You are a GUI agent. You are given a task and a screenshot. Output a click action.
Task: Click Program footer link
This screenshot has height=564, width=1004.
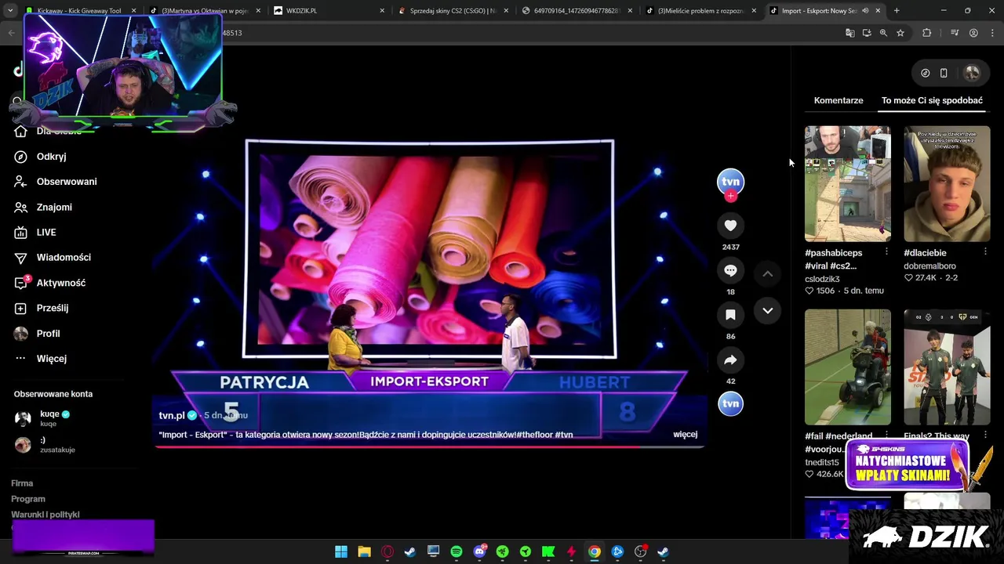click(x=28, y=499)
